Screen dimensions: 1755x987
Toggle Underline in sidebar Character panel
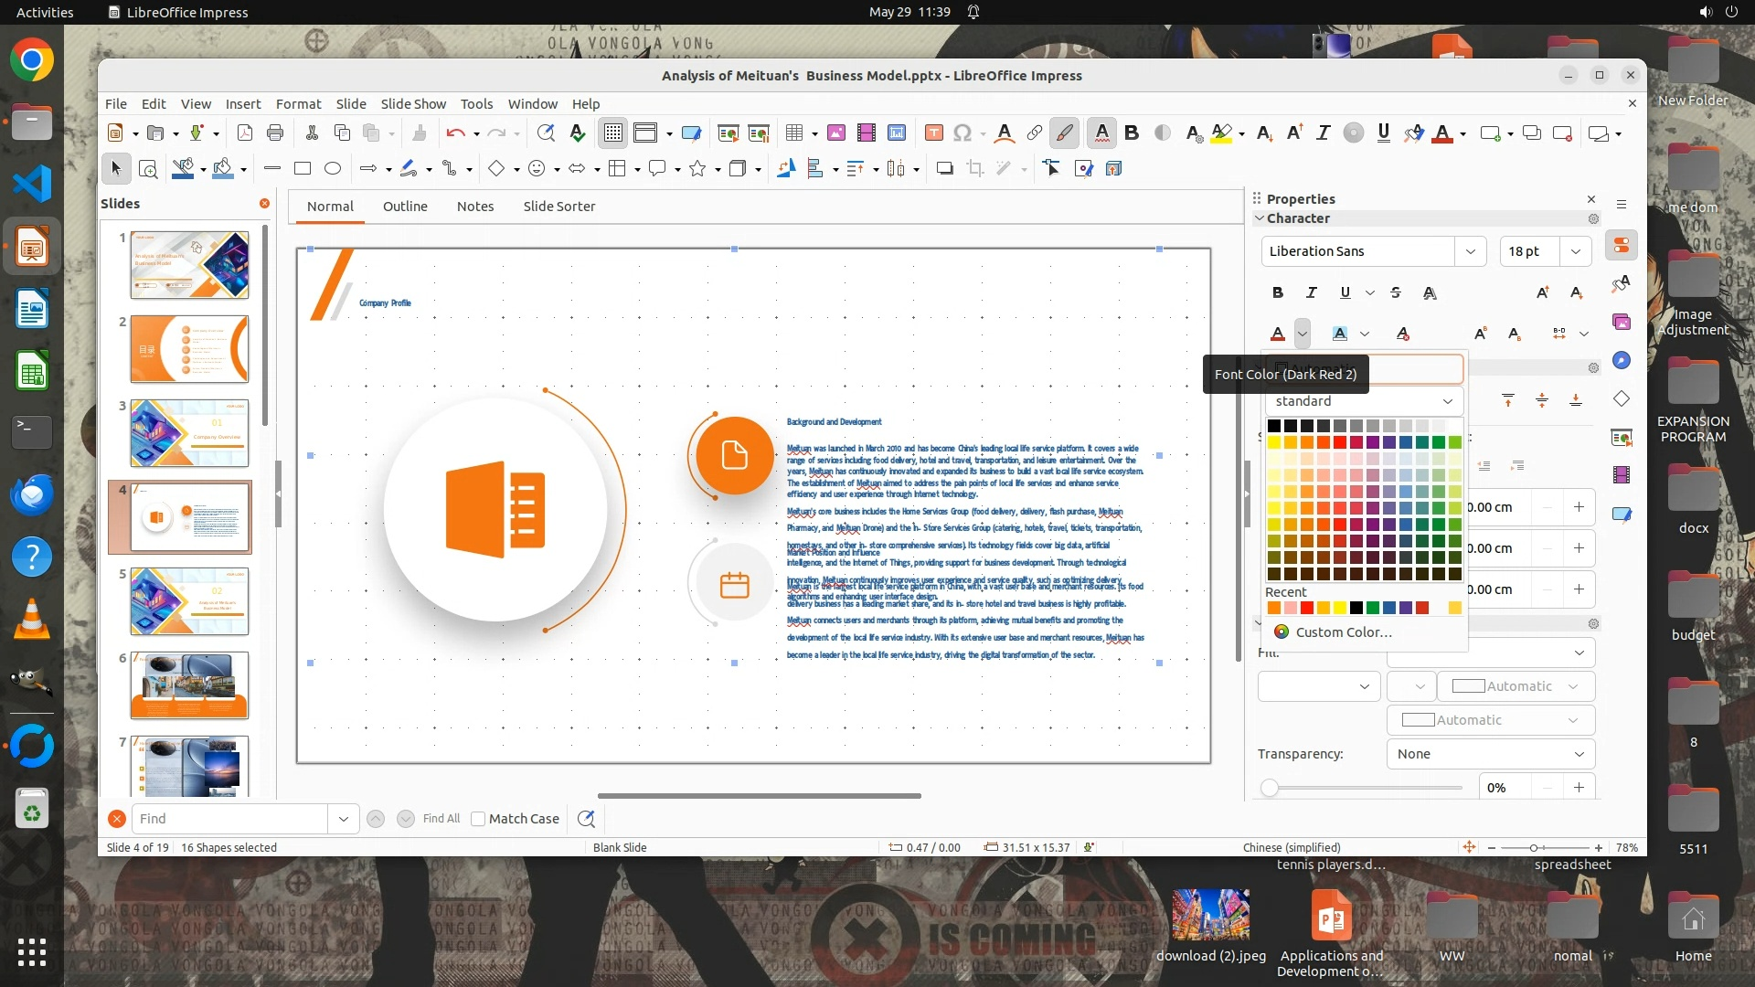click(1345, 292)
